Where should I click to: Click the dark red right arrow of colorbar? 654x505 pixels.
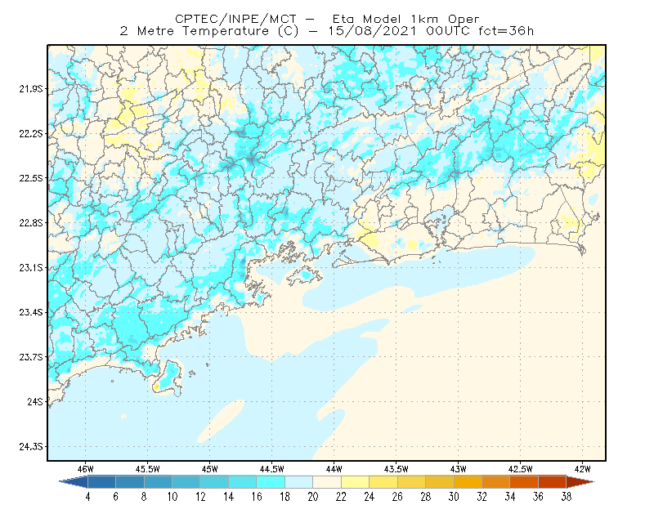click(580, 482)
